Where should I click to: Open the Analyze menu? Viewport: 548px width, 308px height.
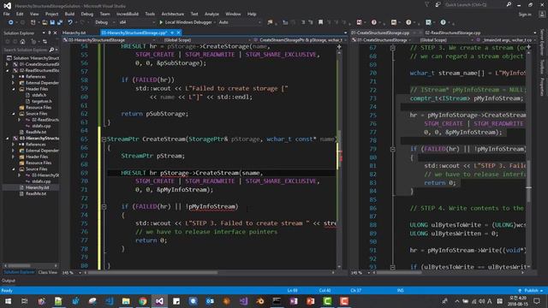pos(211,14)
